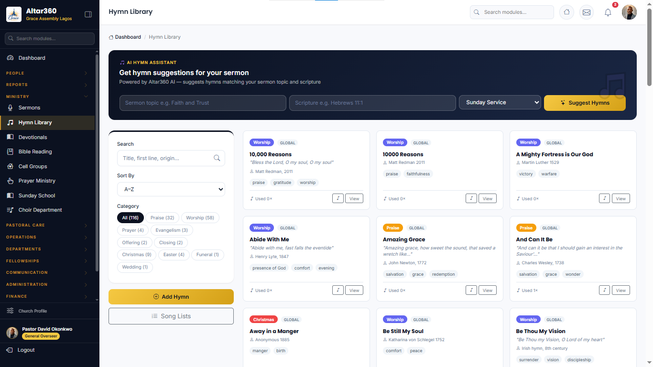Viewport: 653px width, 367px height.
Task: Open the mail messages icon
Action: [x=587, y=12]
